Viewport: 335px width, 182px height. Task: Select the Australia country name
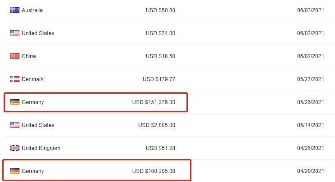(32, 10)
